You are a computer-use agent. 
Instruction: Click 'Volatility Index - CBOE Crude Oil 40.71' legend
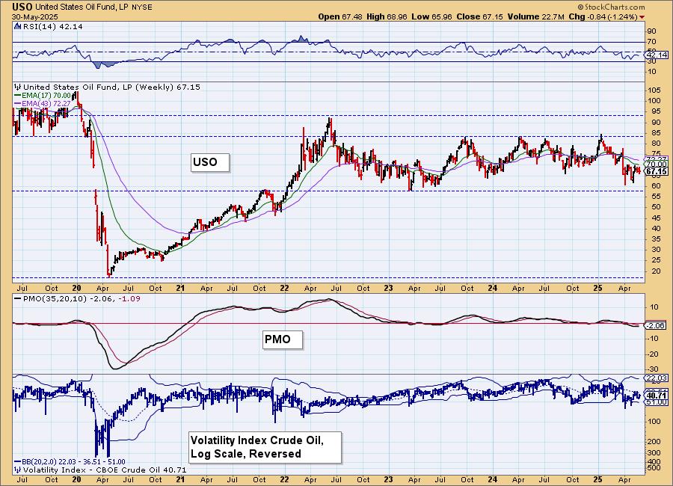pyautogui.click(x=104, y=470)
